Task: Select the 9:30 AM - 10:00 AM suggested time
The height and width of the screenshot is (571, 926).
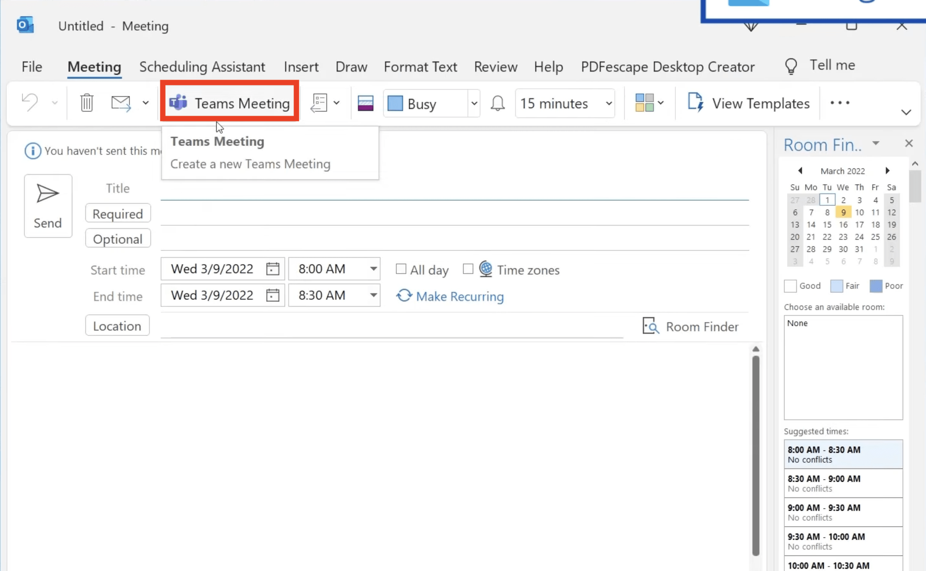Action: point(843,541)
